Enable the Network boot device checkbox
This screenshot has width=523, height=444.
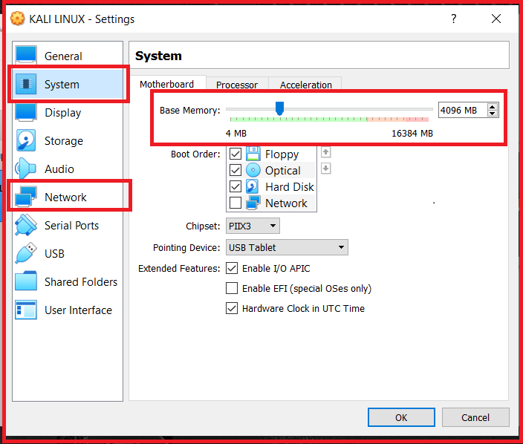pyautogui.click(x=235, y=203)
